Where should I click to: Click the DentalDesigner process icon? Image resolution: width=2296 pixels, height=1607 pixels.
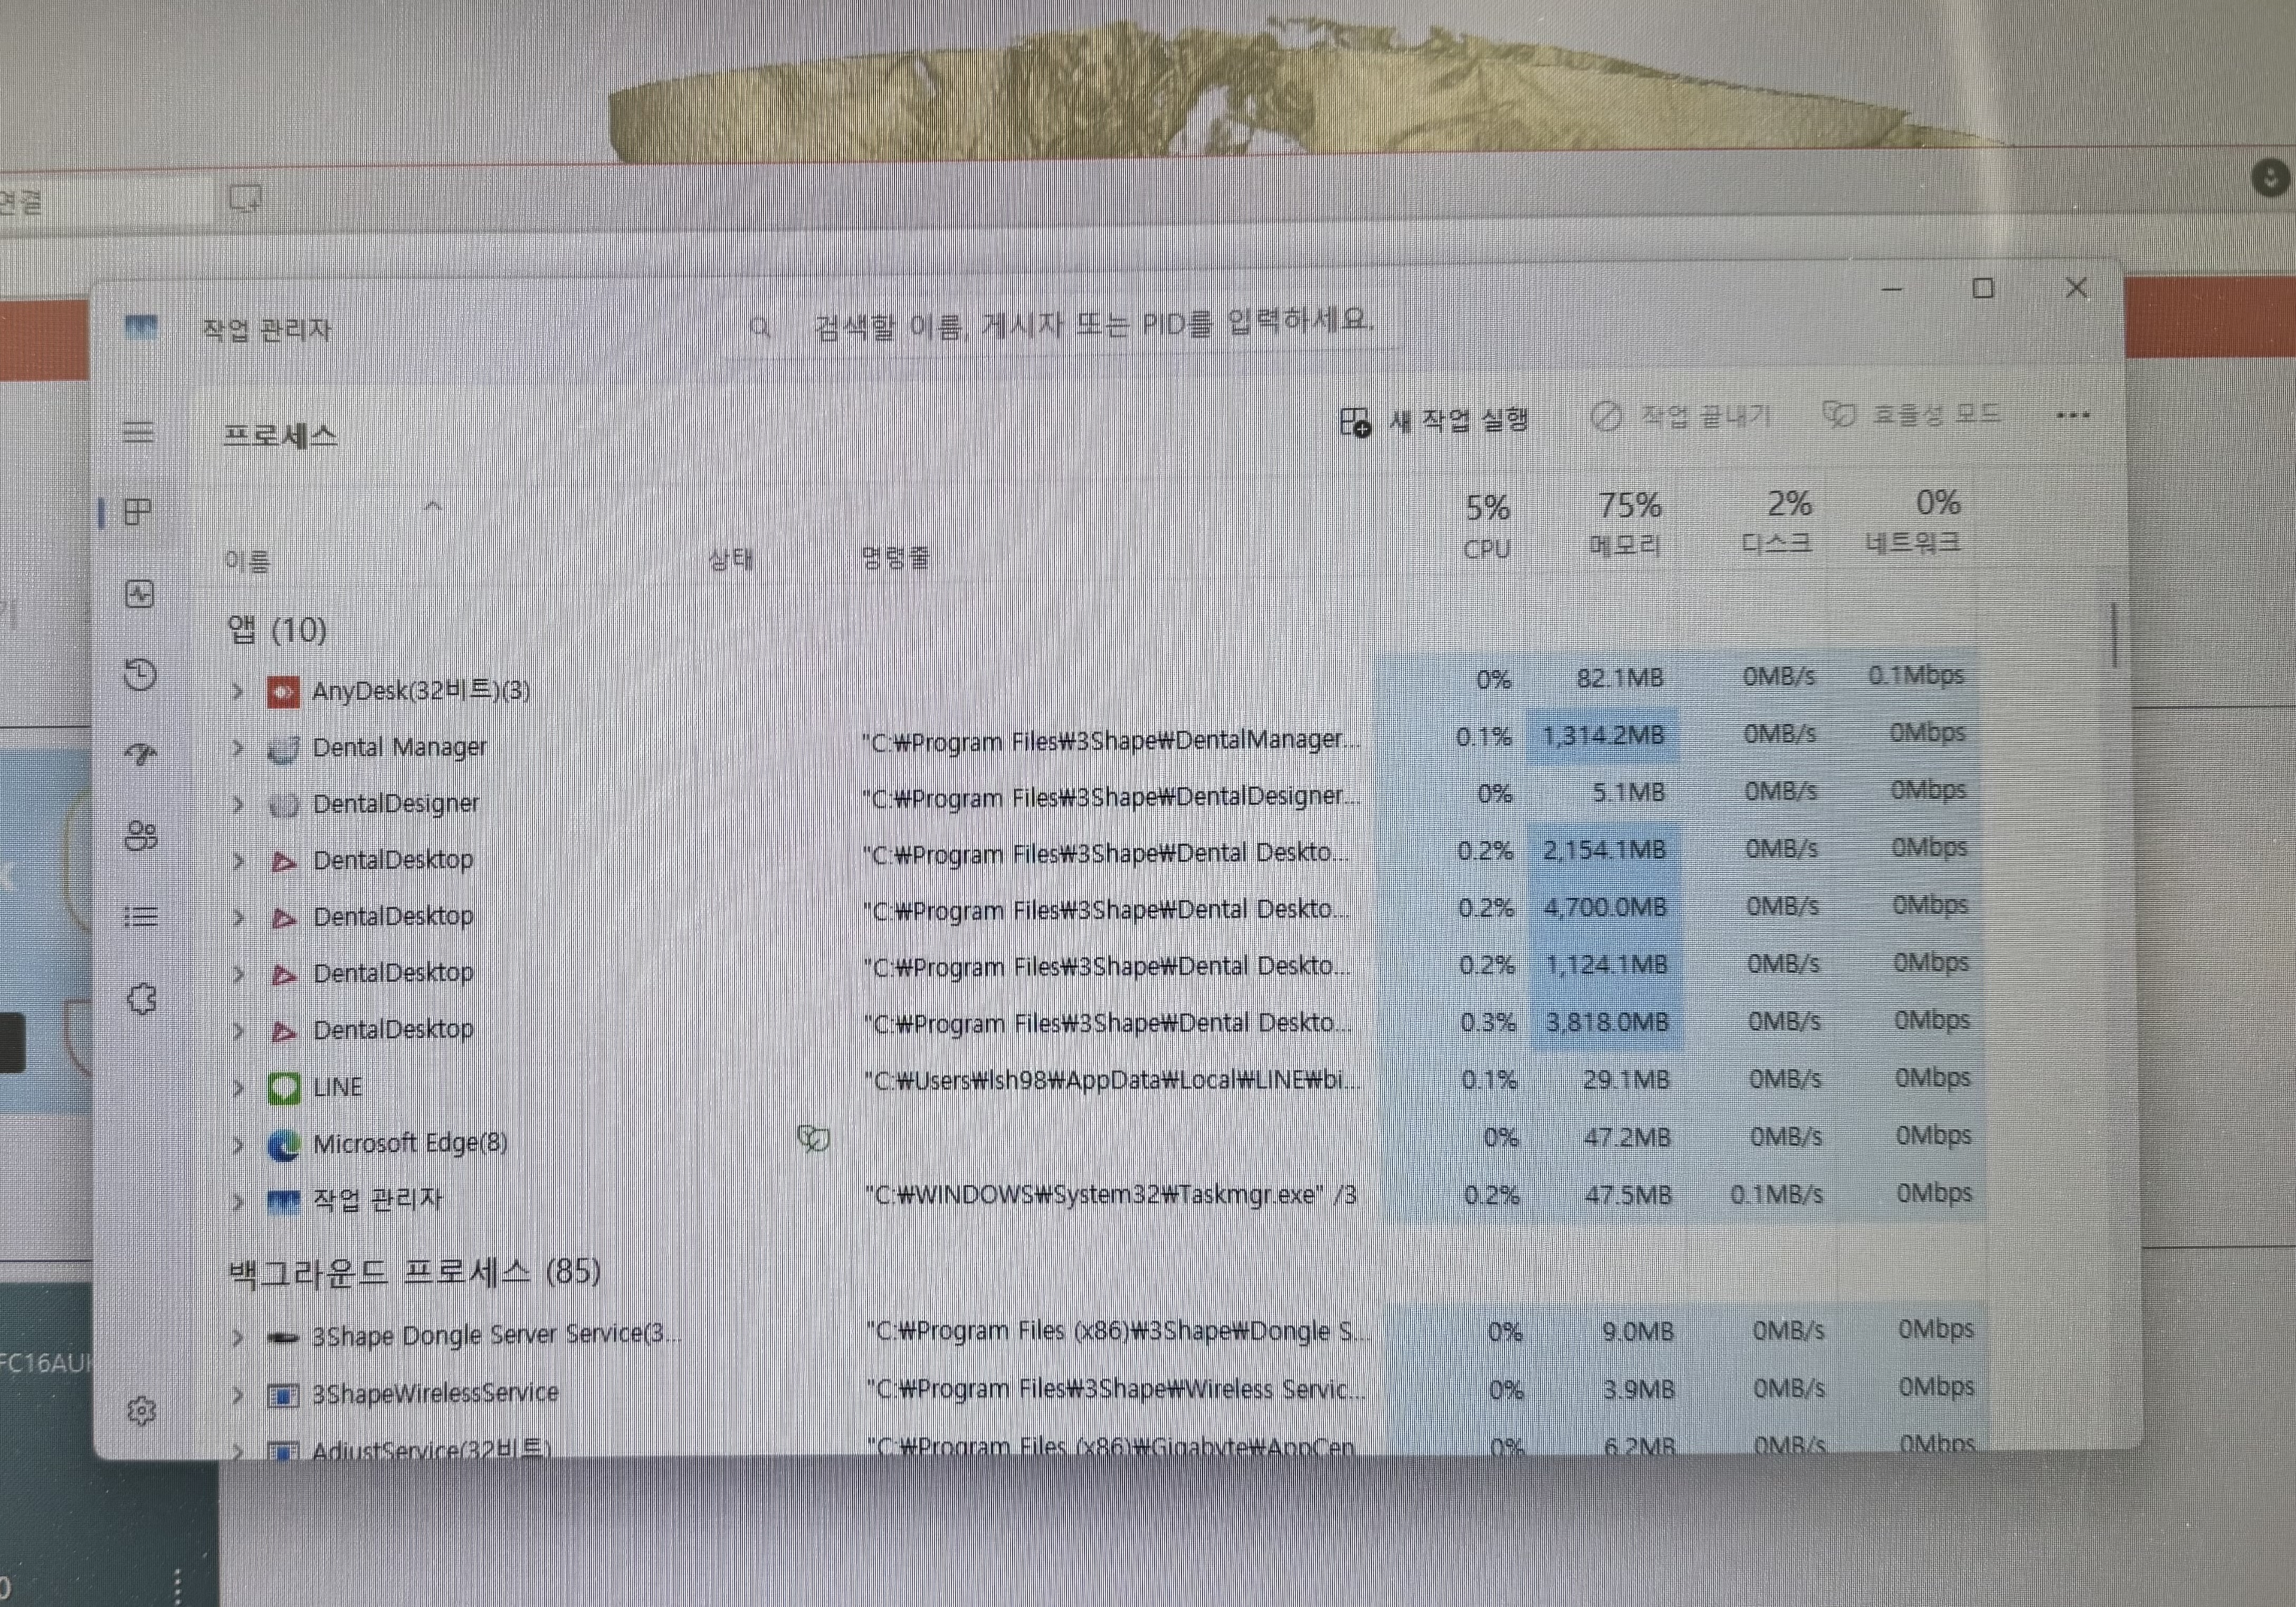(x=284, y=804)
